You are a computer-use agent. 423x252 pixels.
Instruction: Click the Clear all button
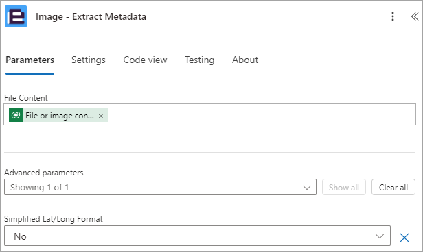(393, 187)
